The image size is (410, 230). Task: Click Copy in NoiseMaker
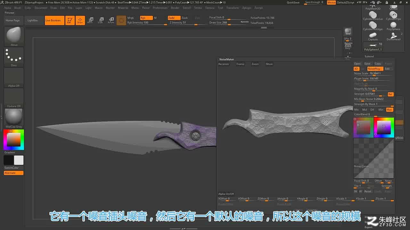pyautogui.click(x=378, y=64)
